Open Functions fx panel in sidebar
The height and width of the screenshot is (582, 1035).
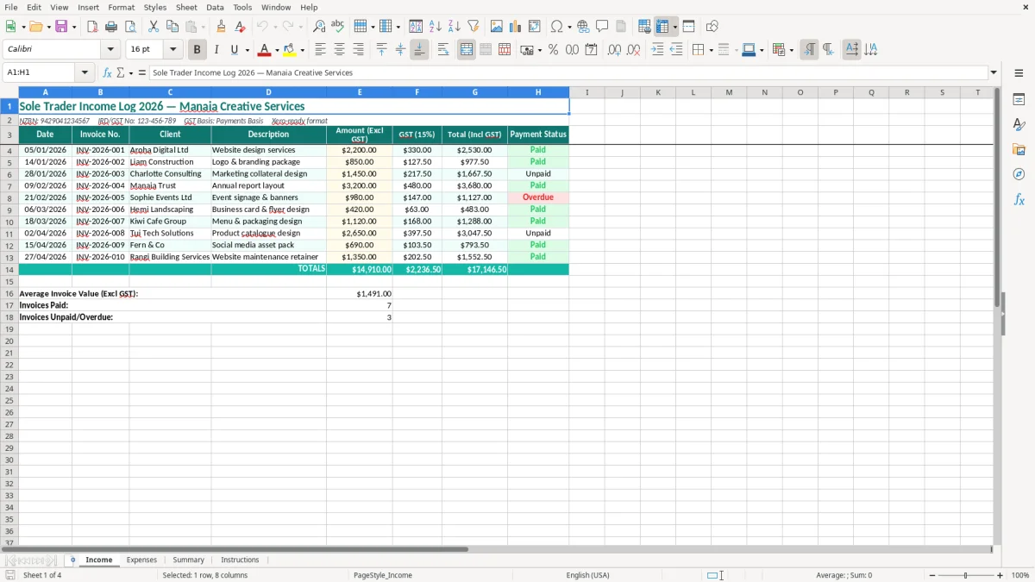(x=1019, y=199)
